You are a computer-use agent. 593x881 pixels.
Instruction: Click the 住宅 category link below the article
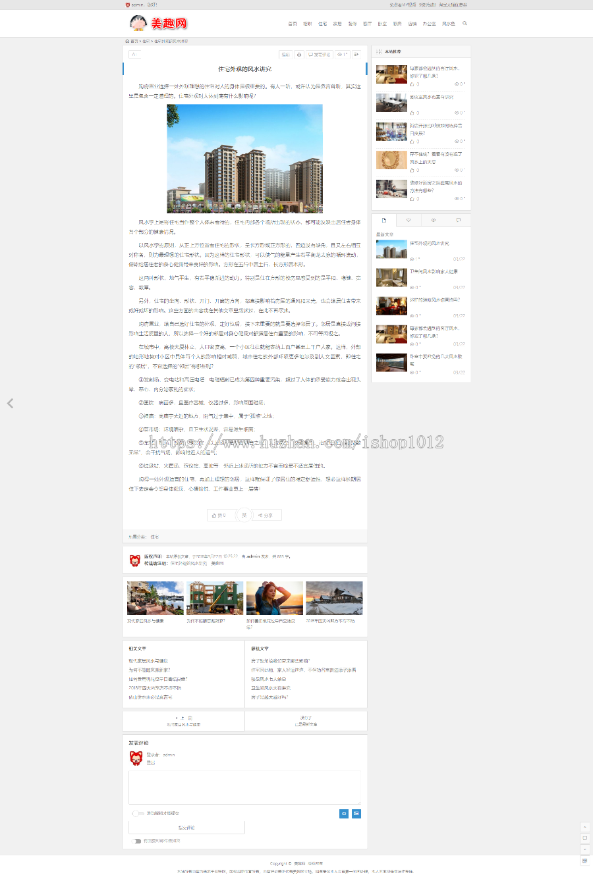click(x=154, y=537)
